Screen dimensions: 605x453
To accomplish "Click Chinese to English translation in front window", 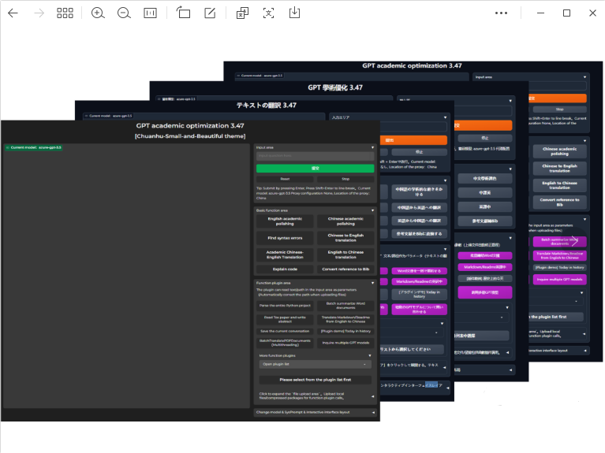I will coord(345,238).
